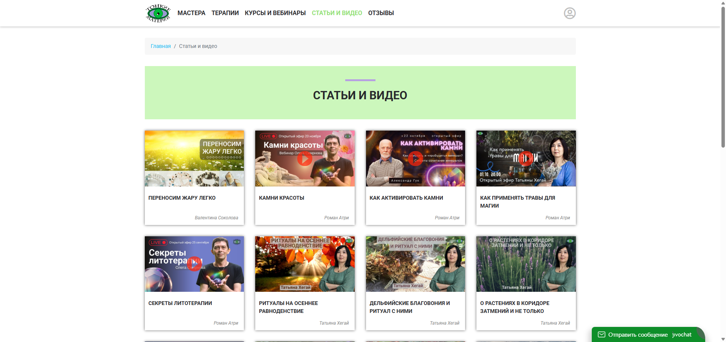
Task: Click КАК ПРИМЕНЯТЬ ТРАВЫ ДЛЯ МАГИИ title
Action: [518, 202]
